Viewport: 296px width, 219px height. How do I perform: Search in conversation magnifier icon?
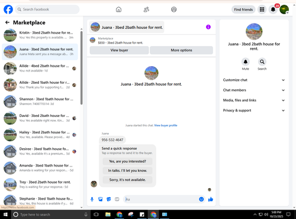[262, 62]
